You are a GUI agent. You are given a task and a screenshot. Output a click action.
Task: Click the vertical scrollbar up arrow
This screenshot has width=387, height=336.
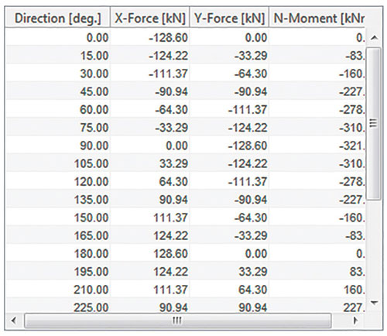click(x=374, y=38)
